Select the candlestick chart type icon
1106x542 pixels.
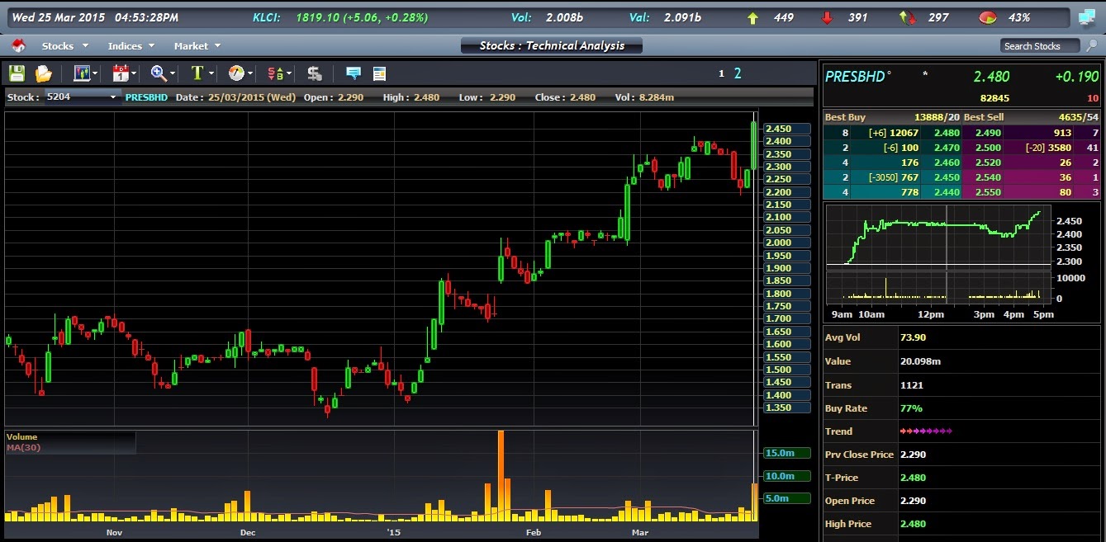pos(82,73)
